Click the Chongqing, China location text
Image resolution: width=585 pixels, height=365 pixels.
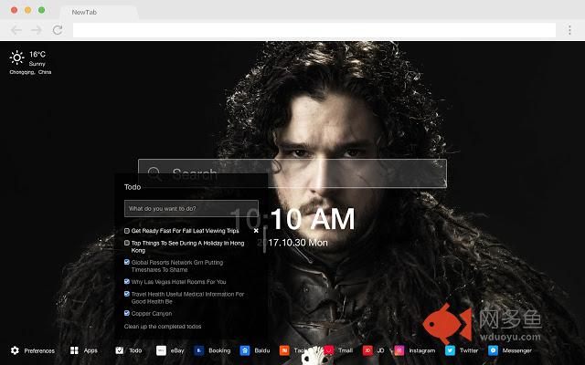30,72
